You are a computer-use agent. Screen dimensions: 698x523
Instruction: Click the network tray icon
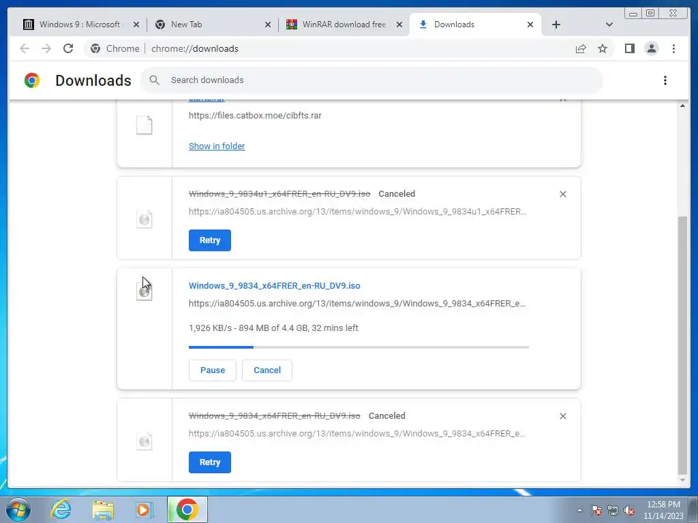(x=613, y=510)
